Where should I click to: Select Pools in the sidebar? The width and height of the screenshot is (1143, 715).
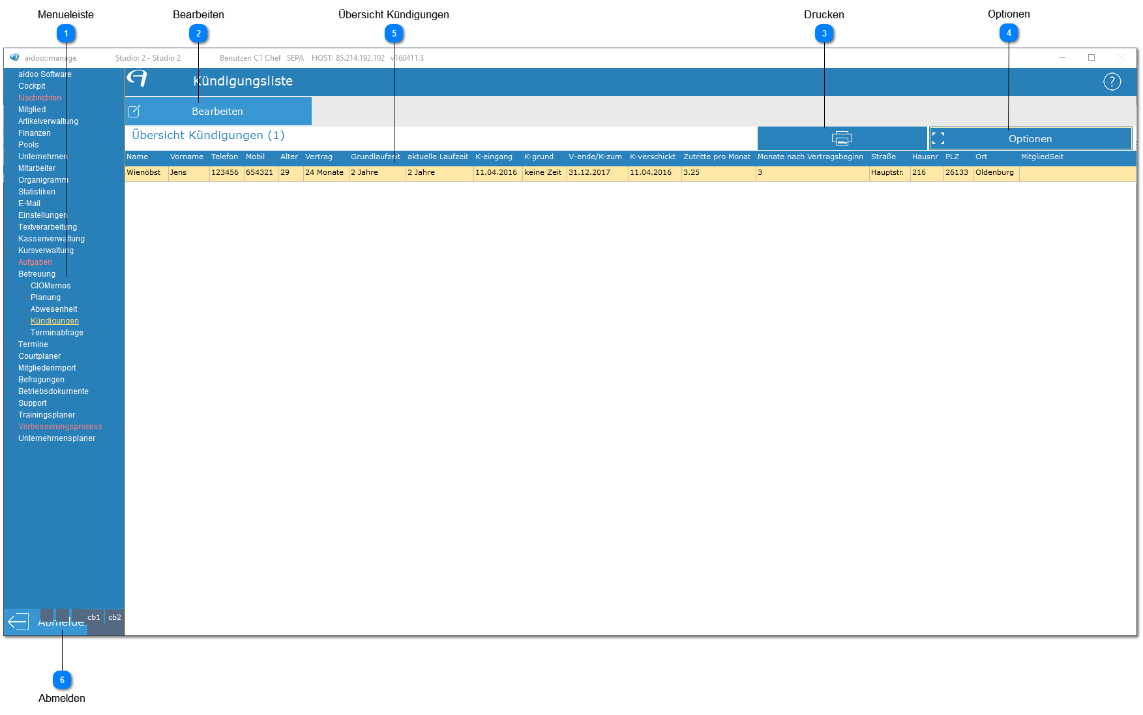(29, 145)
